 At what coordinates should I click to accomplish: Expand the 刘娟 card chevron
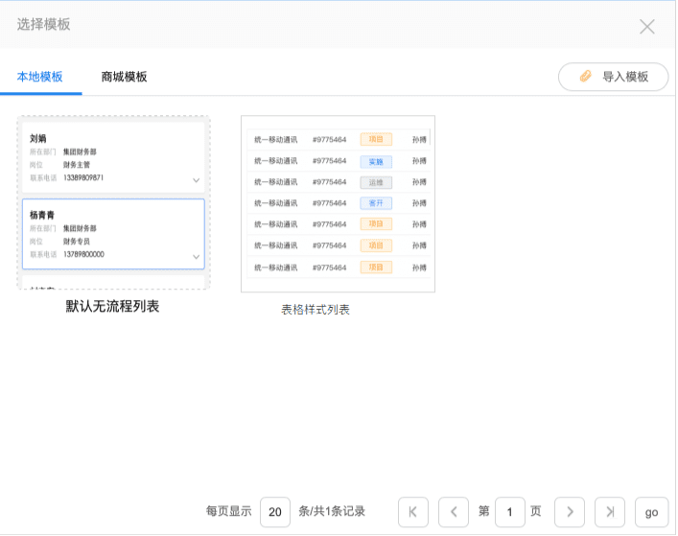tap(196, 180)
